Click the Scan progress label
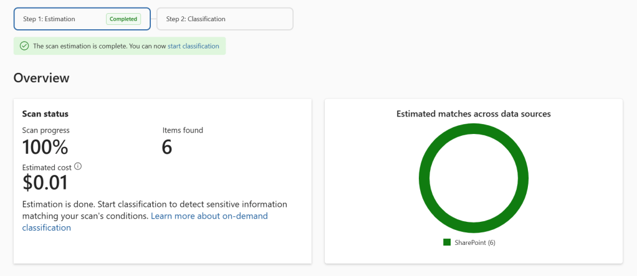The width and height of the screenshot is (637, 276). coord(45,130)
